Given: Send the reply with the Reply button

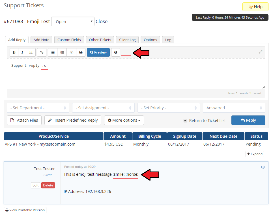Looking at the screenshot, I should click(248, 120).
